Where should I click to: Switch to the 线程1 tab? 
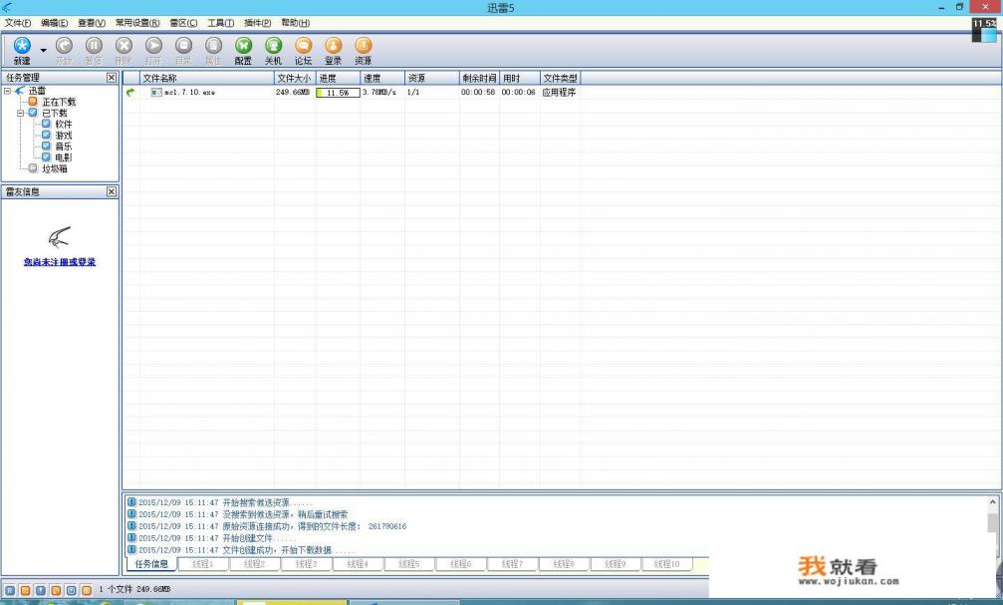coord(203,564)
